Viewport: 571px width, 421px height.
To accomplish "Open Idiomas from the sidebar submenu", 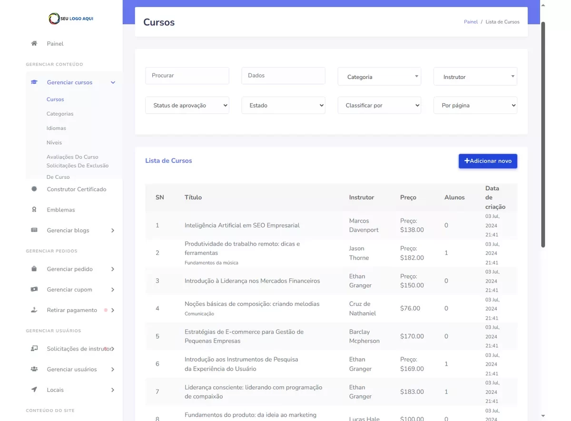I will (56, 128).
